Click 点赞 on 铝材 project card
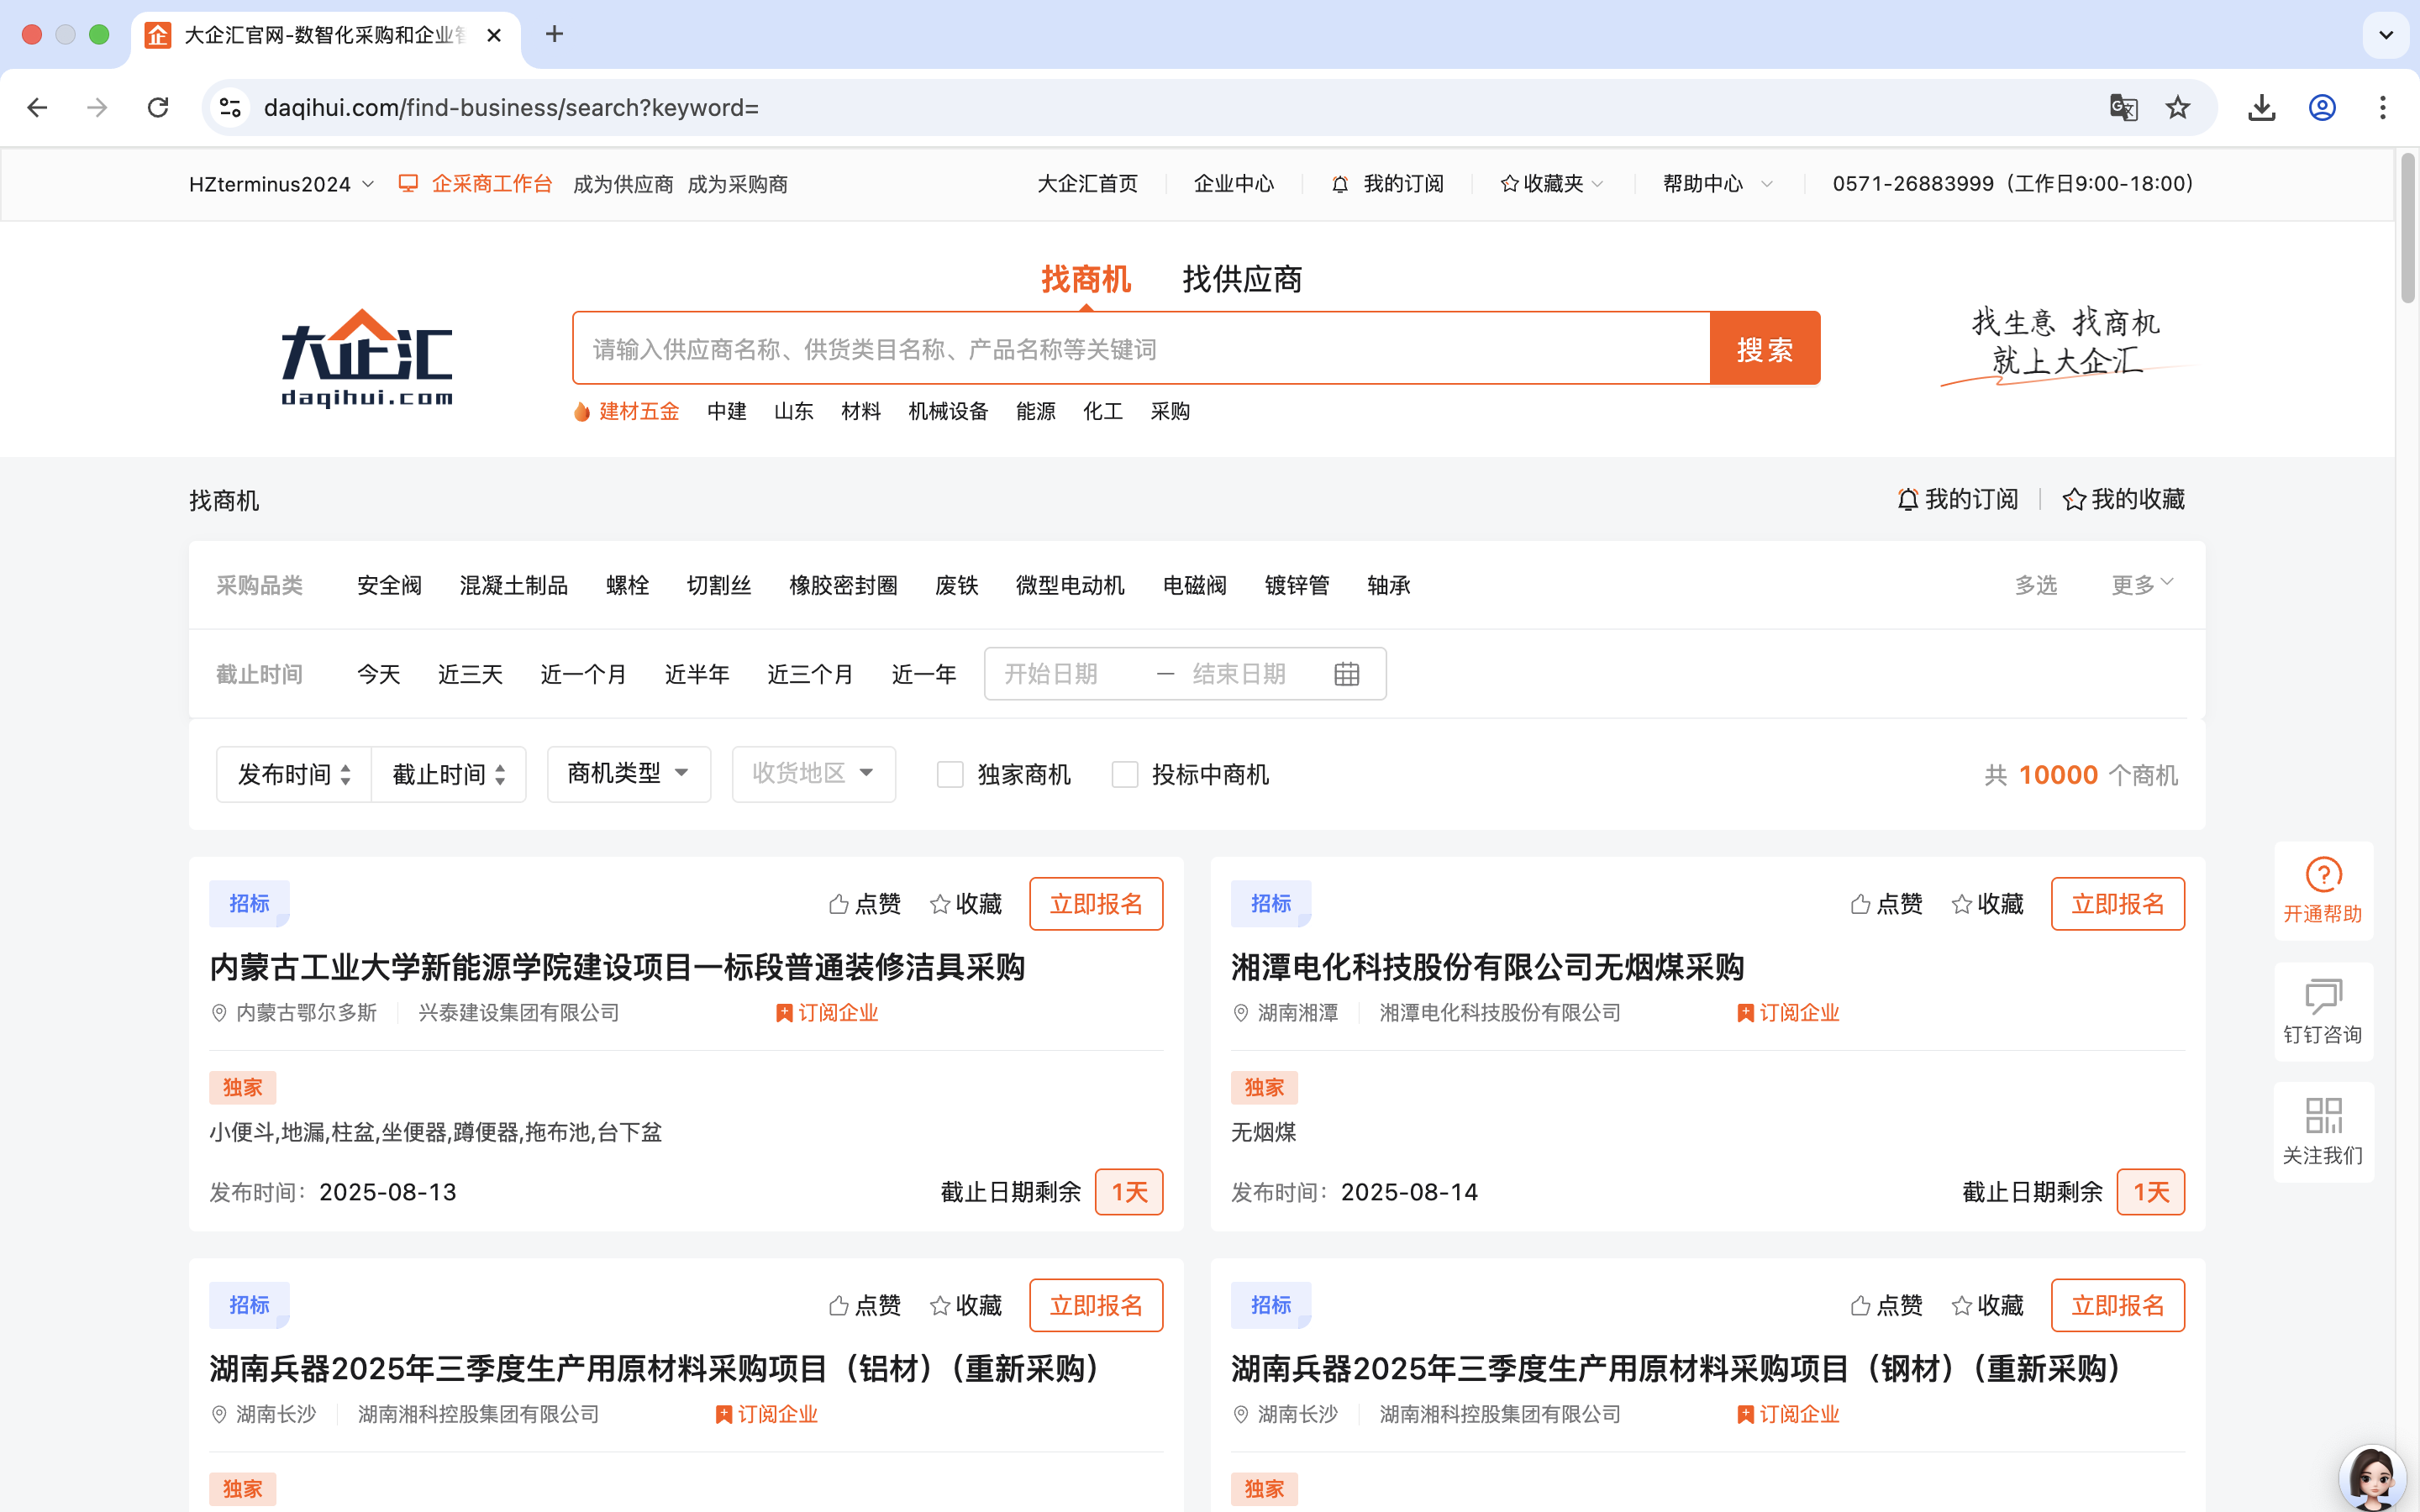 point(865,1305)
